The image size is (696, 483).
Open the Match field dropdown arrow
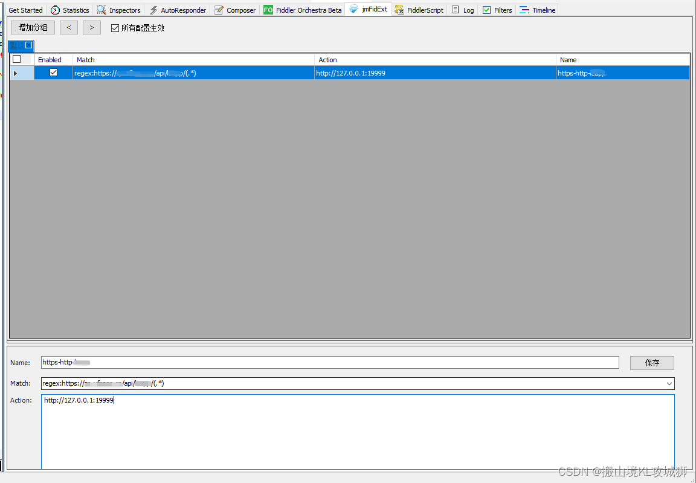669,383
